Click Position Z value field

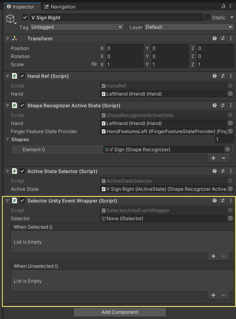tap(215, 48)
